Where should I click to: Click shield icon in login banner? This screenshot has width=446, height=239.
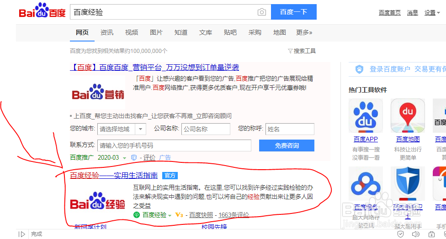360,69
